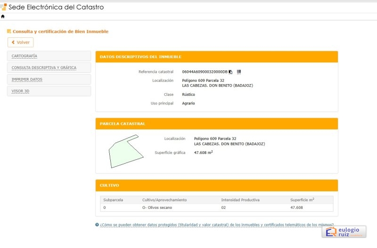The width and height of the screenshot is (377, 248).
Task: Open the link about obtaining protected data
Action: (x=217, y=225)
